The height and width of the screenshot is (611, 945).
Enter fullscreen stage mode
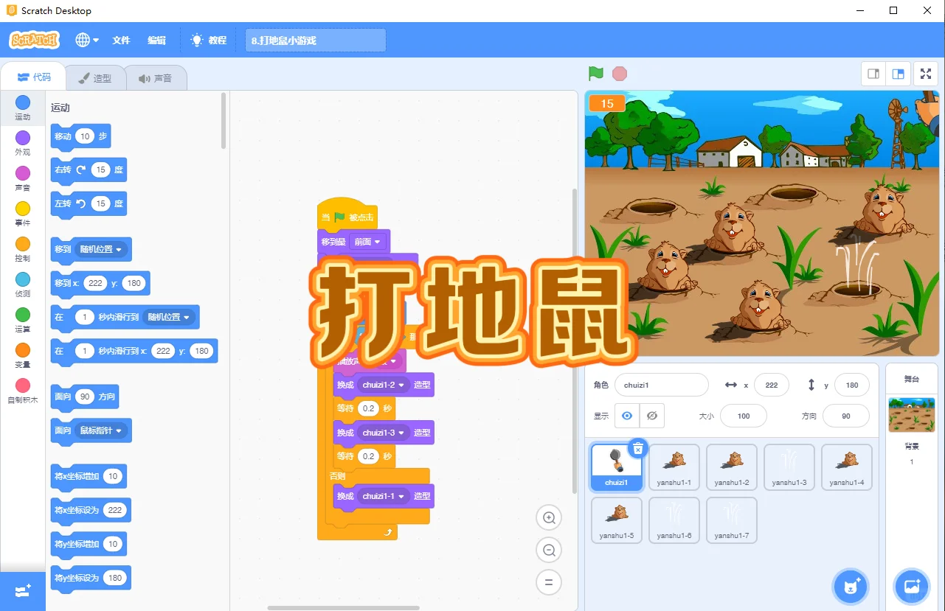click(926, 74)
